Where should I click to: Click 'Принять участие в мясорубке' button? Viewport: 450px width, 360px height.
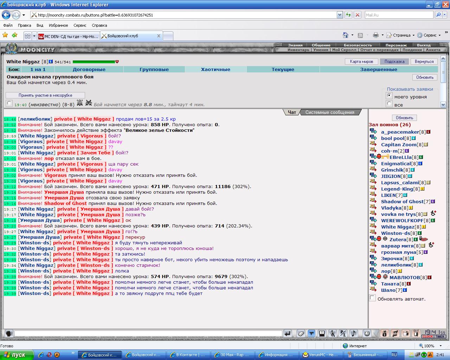(x=45, y=95)
